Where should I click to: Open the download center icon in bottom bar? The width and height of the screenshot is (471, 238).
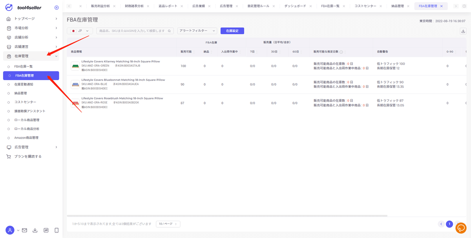(35, 230)
